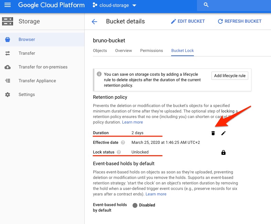
Task: Click the search magnifier icon
Action: pos(206,5)
